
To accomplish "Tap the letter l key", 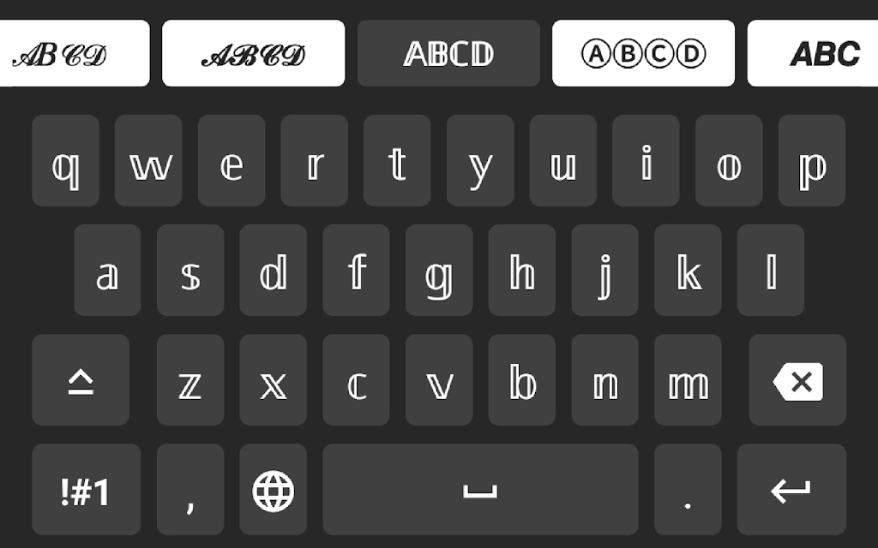I will [771, 270].
